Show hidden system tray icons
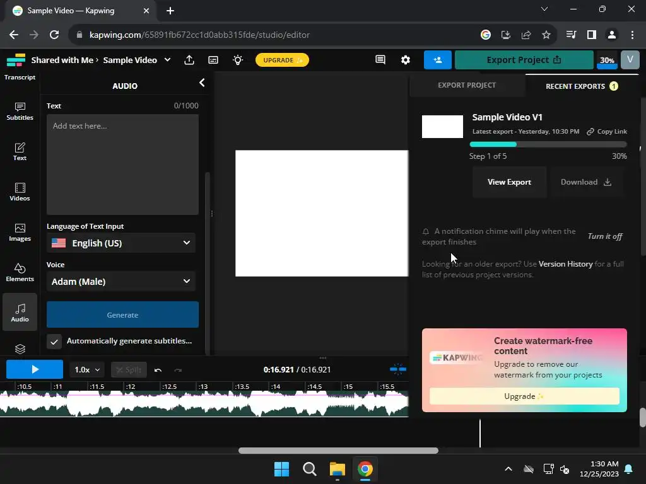Viewport: 646px width, 484px height. [508, 469]
